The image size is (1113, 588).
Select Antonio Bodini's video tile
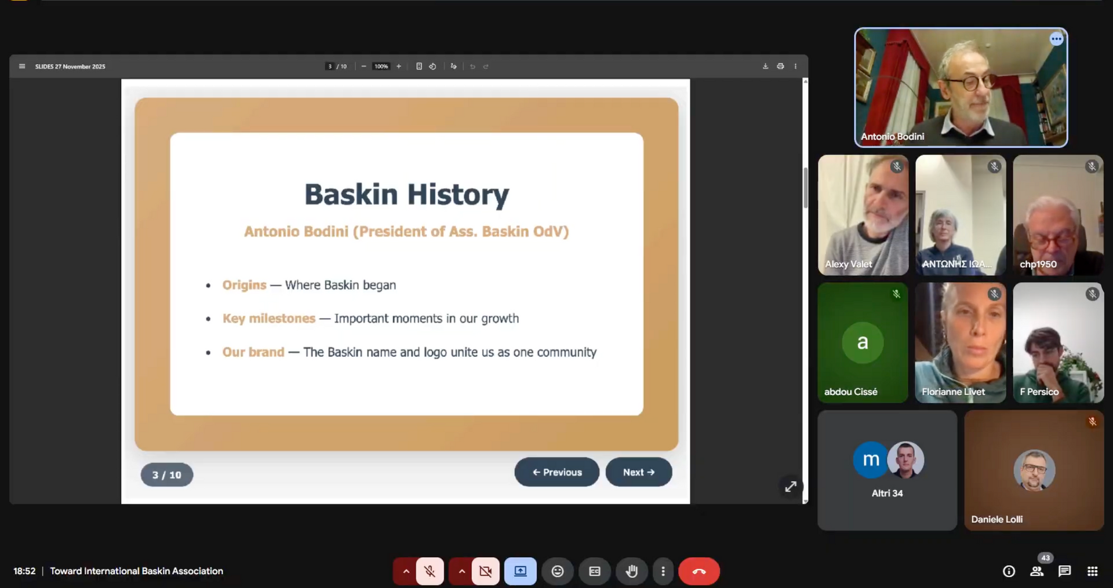point(961,87)
